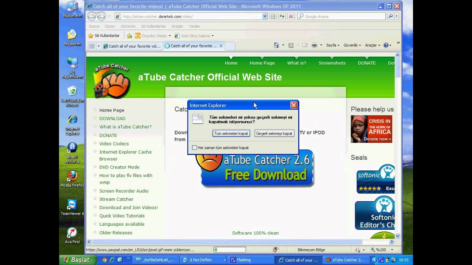Open the Sayfa dropdown menu
The image size is (472, 265).
pos(333,45)
